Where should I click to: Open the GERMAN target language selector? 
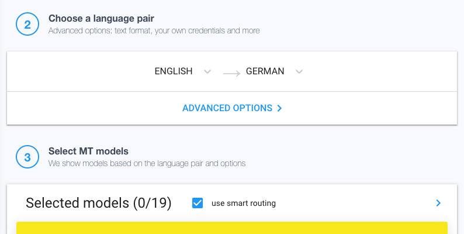tap(265, 71)
